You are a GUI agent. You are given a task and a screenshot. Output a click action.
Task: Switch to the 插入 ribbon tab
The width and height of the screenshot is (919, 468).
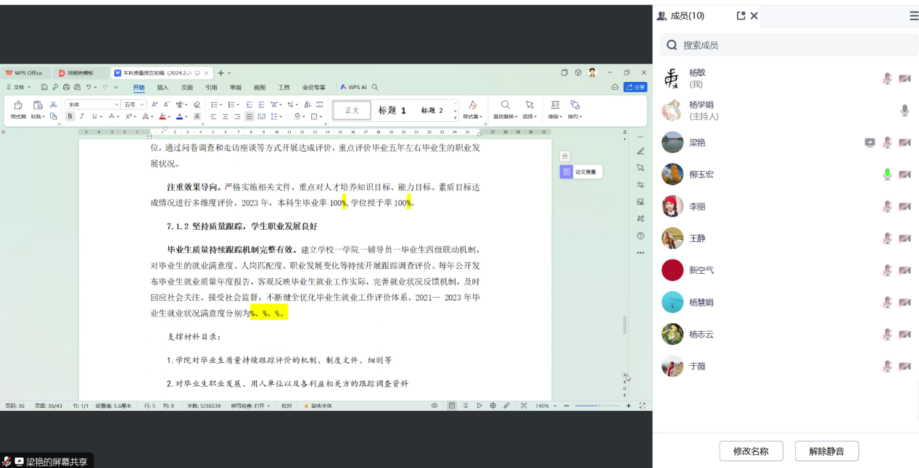coord(162,87)
